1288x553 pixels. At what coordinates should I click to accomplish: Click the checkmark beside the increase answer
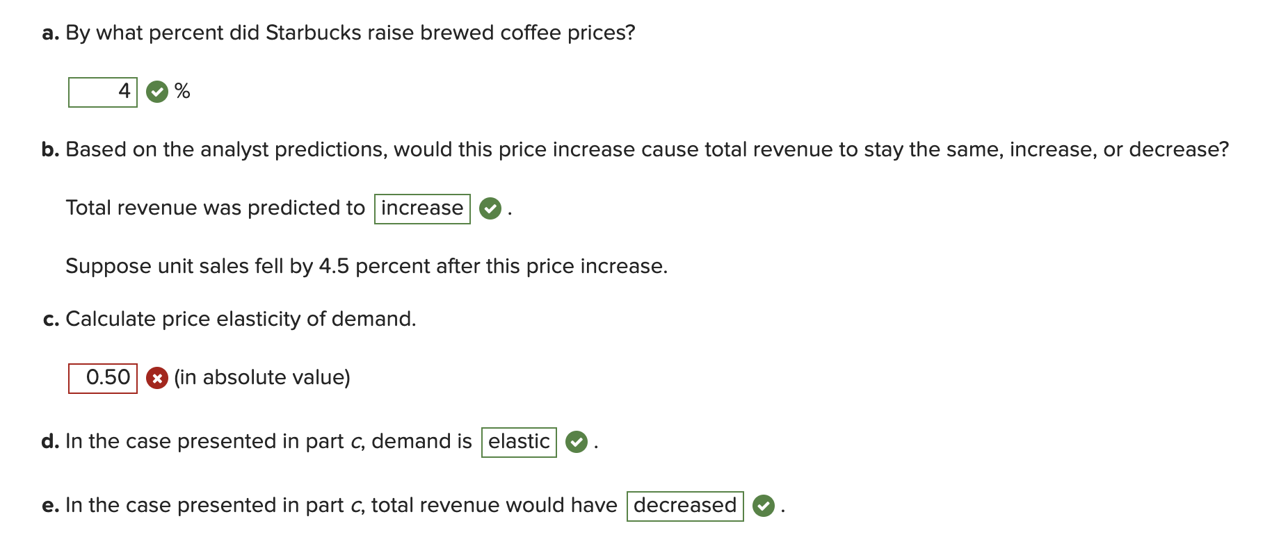(490, 207)
